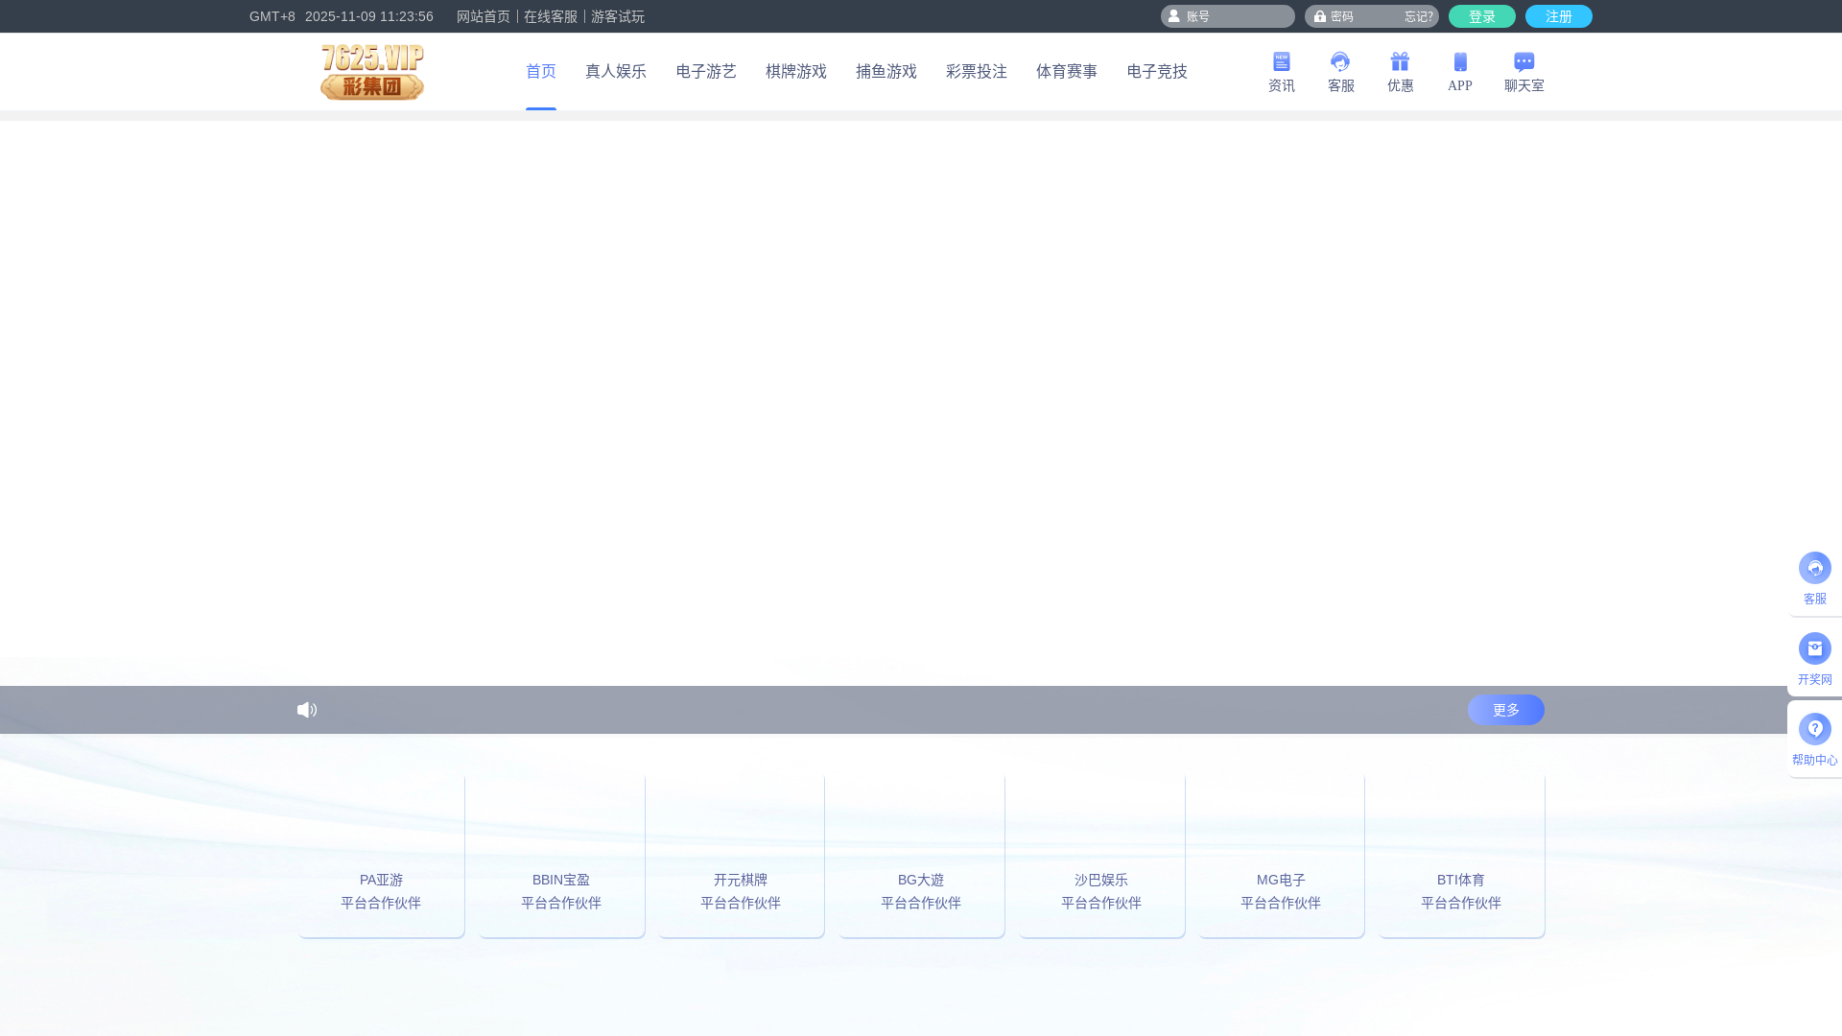Open the BBIN宝盈 partner card
The height and width of the screenshot is (1036, 1842).
(562, 856)
